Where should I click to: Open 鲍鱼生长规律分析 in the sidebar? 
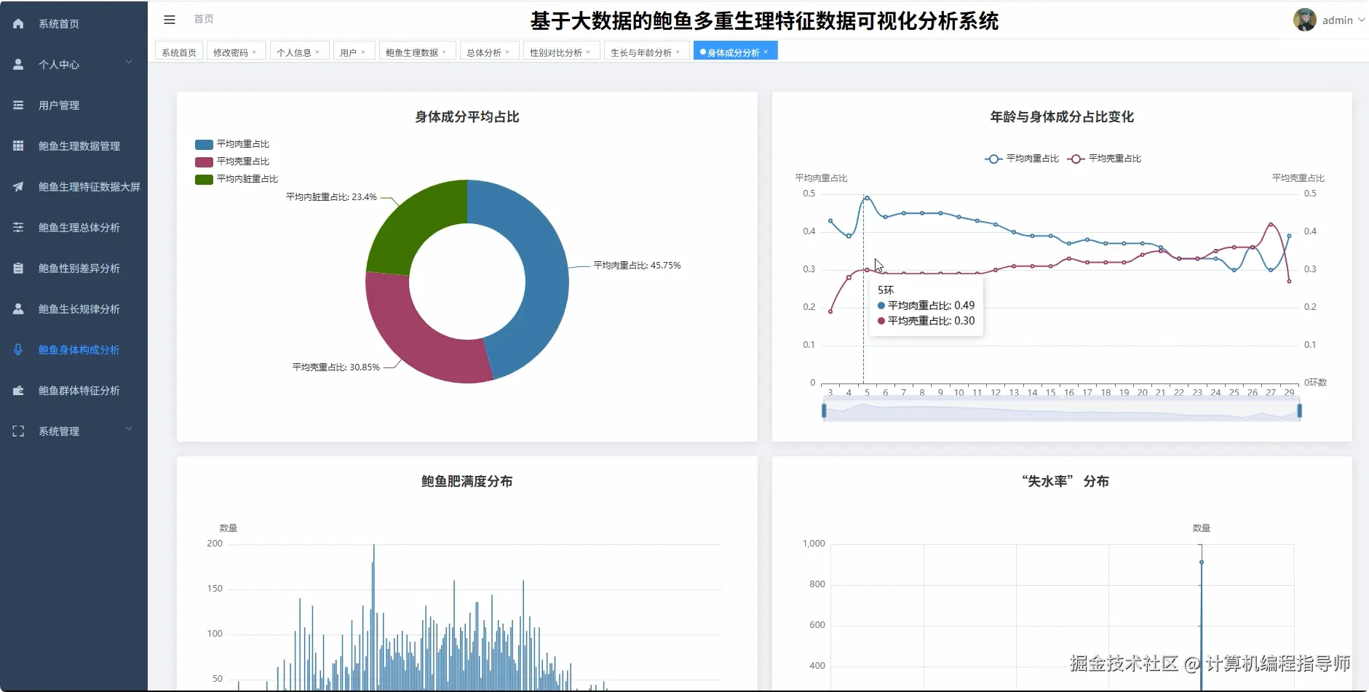74,309
